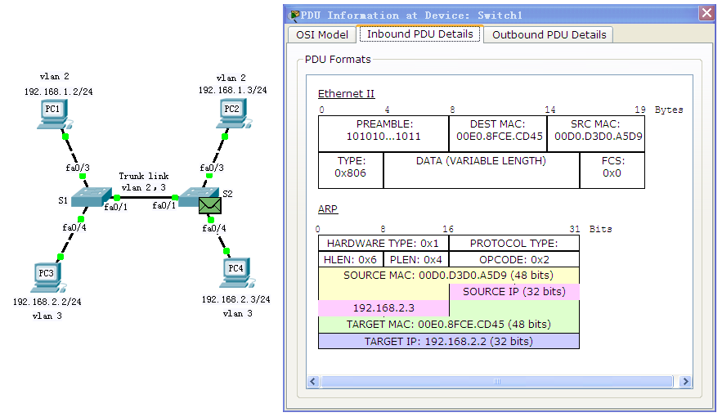
Task: Click the 192.168.2.3 source IP value
Action: (x=383, y=308)
